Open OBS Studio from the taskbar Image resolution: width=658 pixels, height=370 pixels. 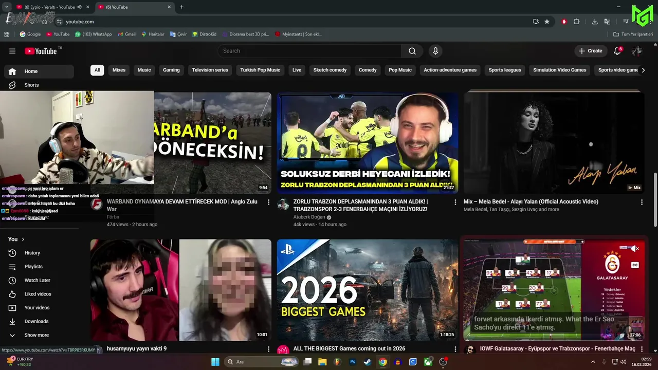click(443, 362)
